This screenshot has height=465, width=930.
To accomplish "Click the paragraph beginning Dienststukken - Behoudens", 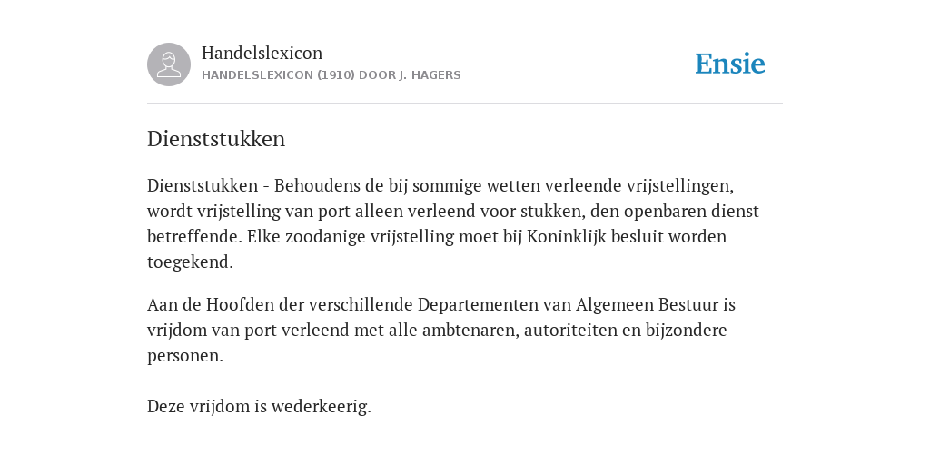I will coord(453,223).
